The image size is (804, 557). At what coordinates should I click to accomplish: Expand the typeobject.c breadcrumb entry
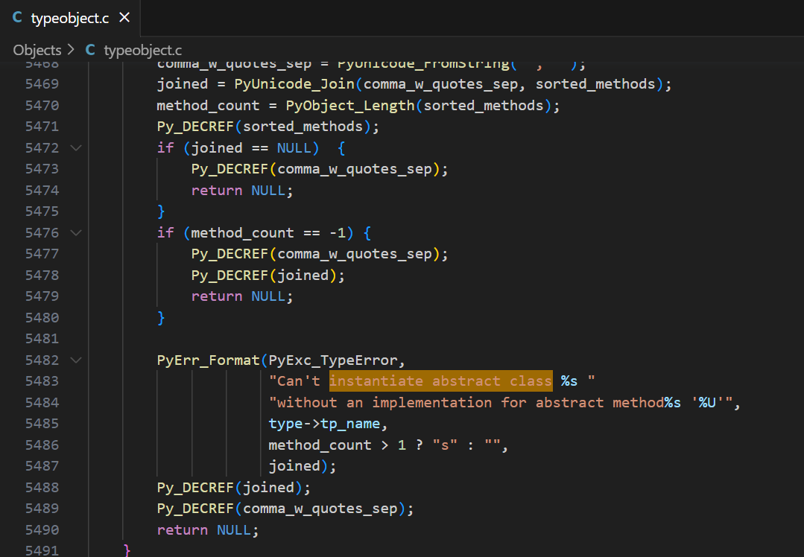coord(142,50)
